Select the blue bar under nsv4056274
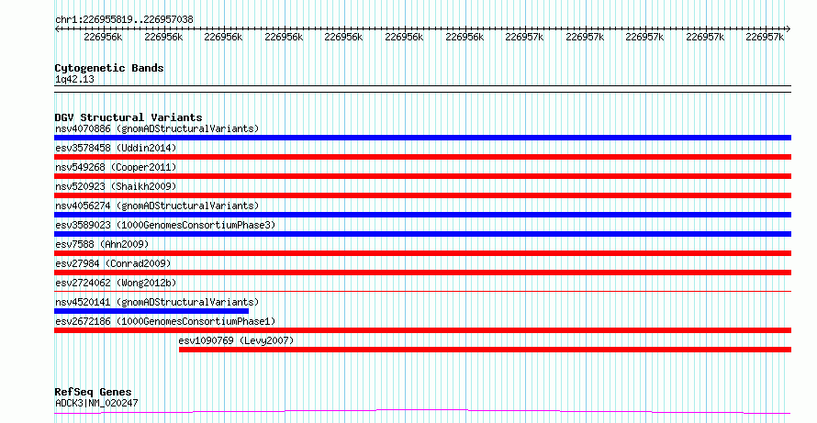This screenshot has width=817, height=423. pyautogui.click(x=422, y=215)
